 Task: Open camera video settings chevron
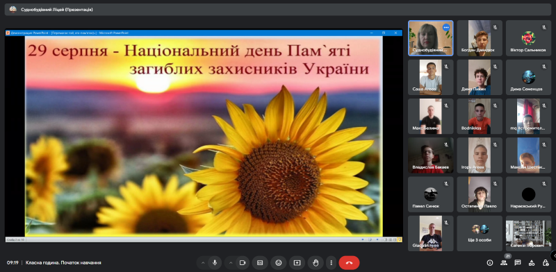pos(231,263)
